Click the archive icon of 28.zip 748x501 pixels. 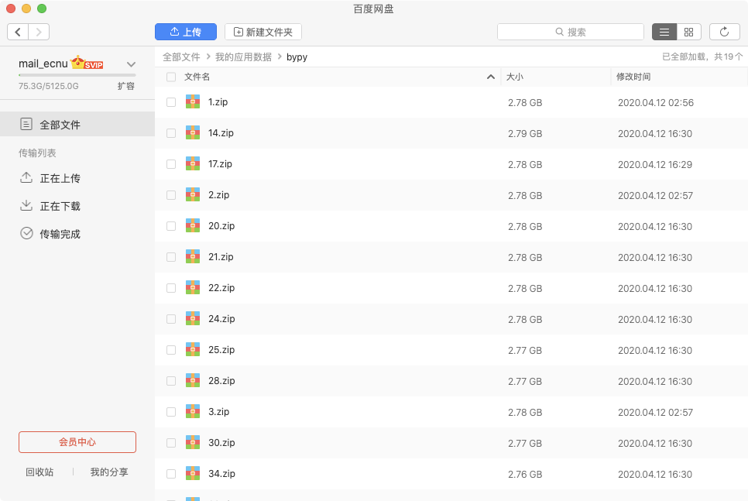coord(193,380)
